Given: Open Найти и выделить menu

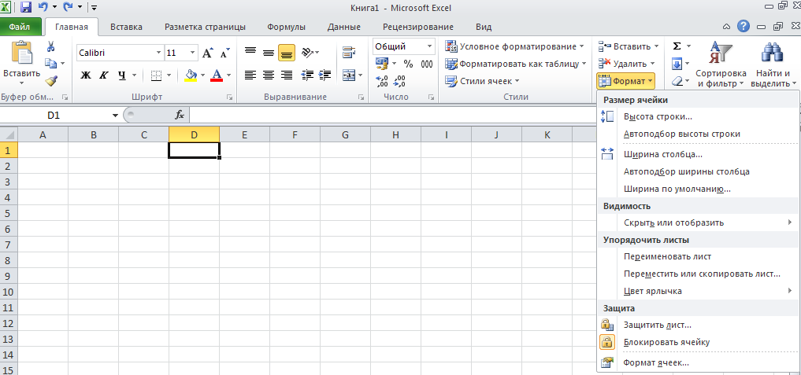Looking at the screenshot, I should pyautogui.click(x=773, y=64).
